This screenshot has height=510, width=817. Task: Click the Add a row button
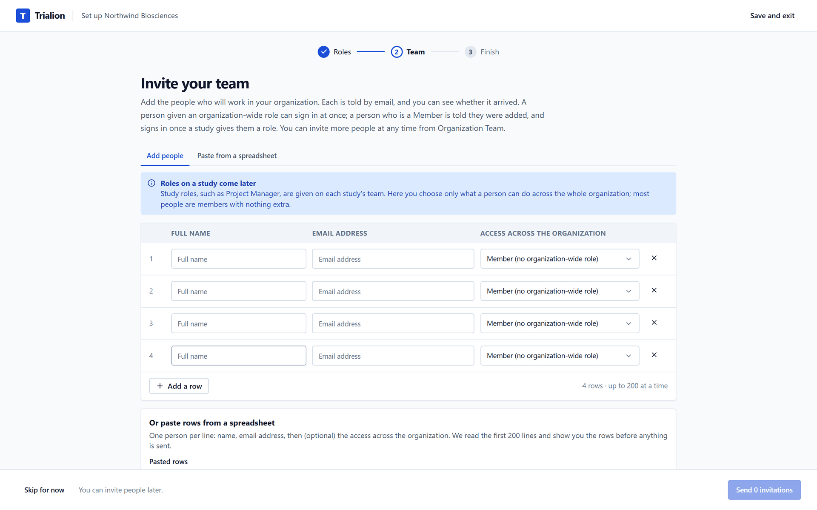pos(179,386)
